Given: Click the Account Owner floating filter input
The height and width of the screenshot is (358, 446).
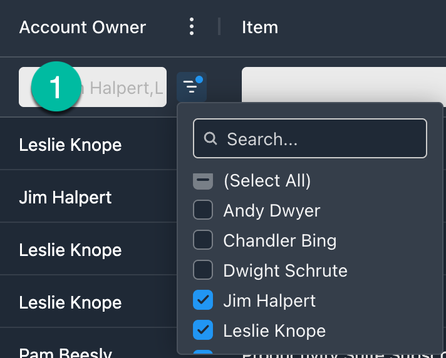Looking at the screenshot, I should point(93,87).
